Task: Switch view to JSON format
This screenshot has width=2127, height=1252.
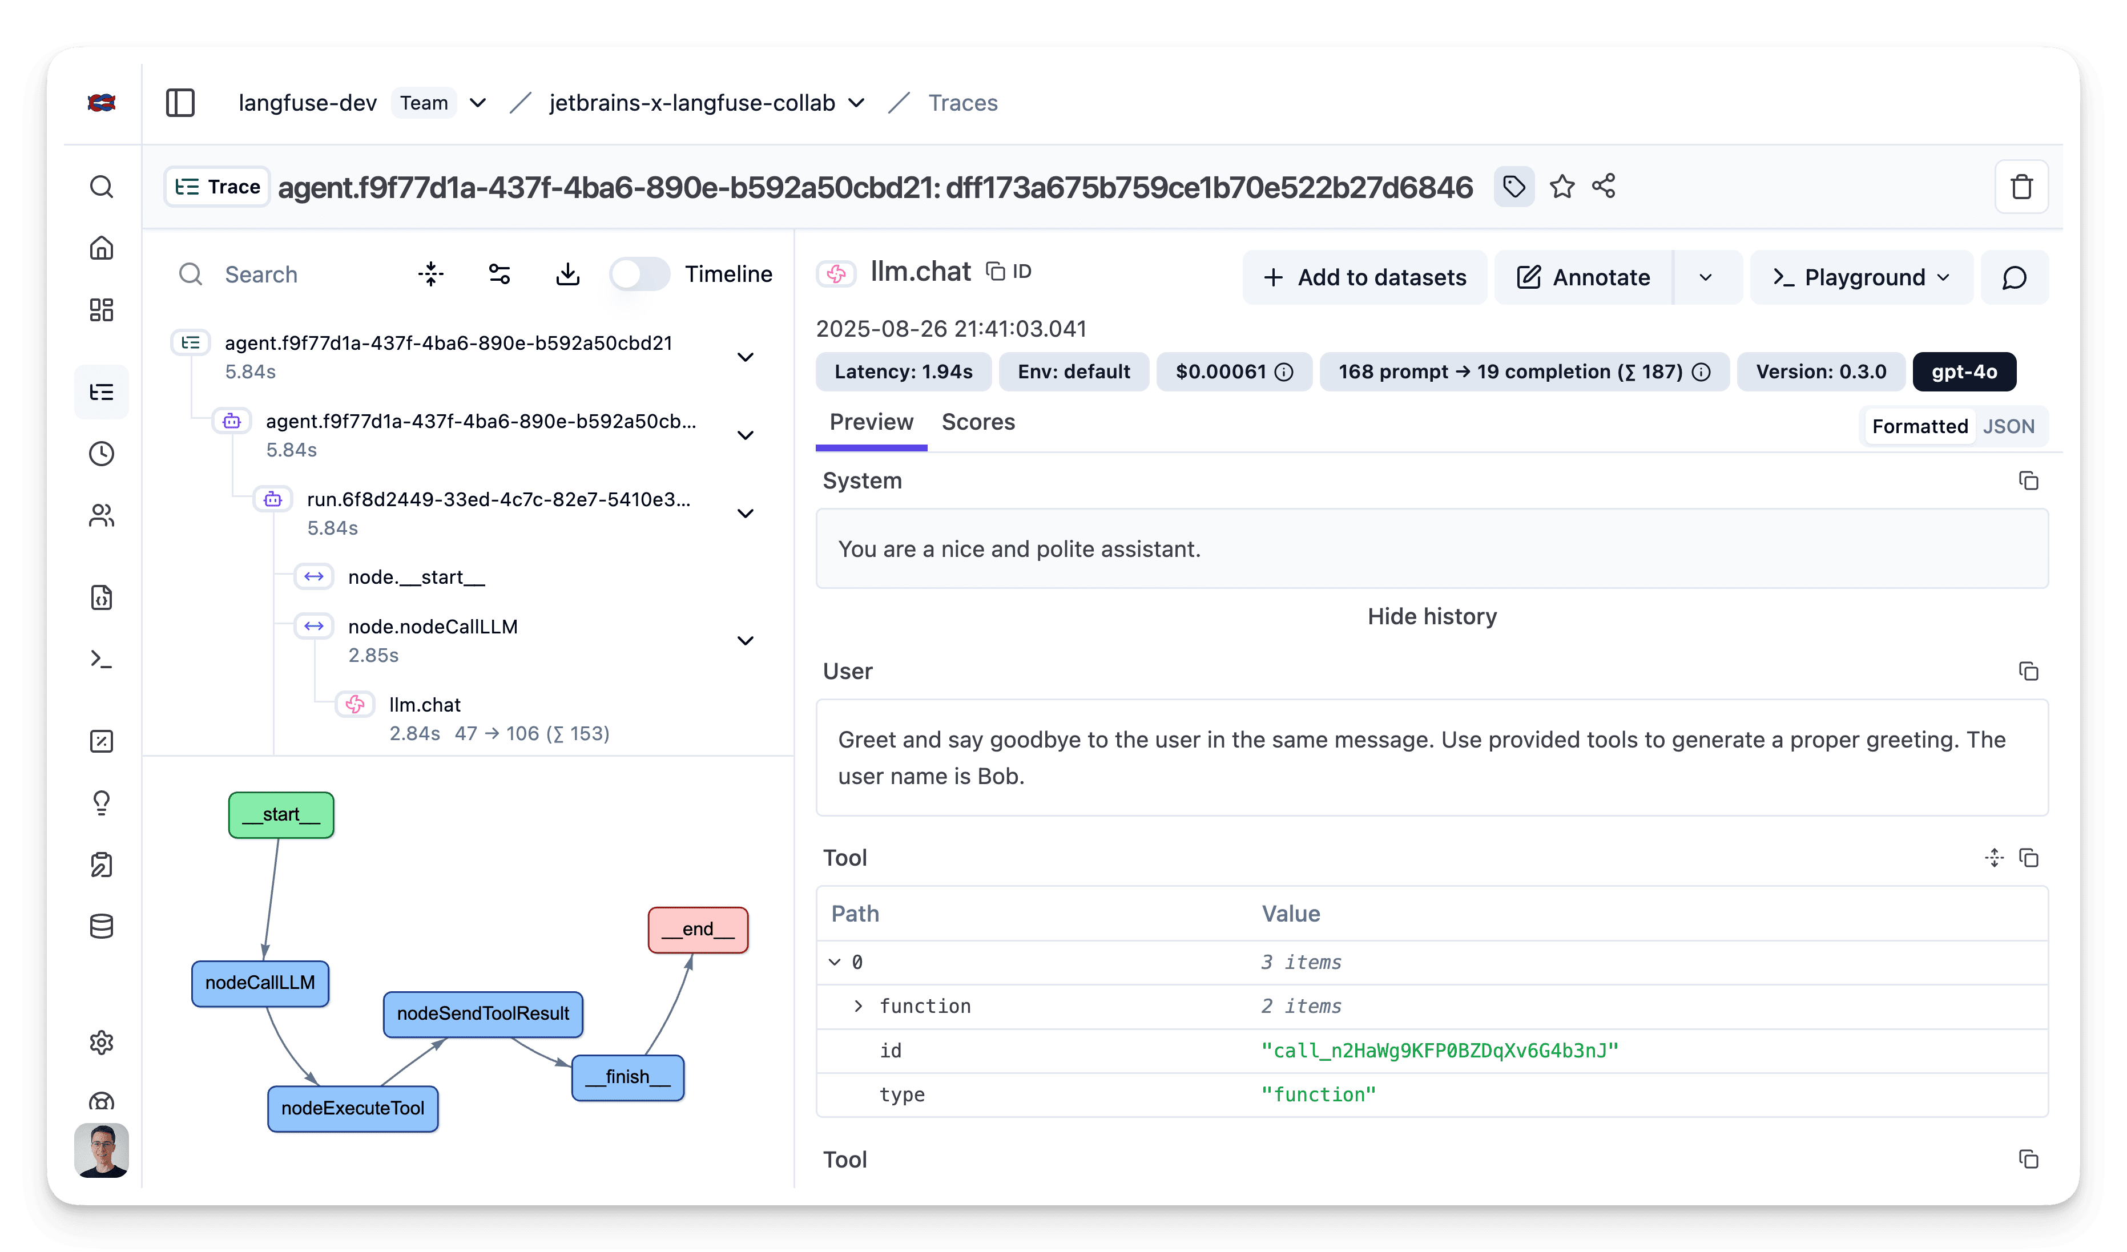Action: 2008,427
